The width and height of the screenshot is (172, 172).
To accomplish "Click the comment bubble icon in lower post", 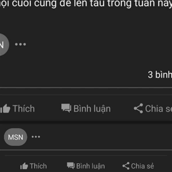I will (x=71, y=166).
